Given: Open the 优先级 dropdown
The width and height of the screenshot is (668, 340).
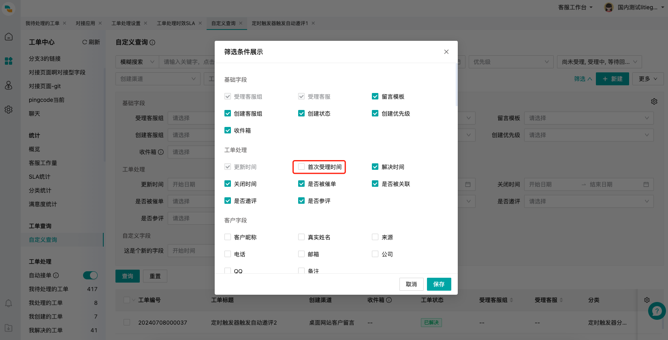Looking at the screenshot, I should pos(511,62).
